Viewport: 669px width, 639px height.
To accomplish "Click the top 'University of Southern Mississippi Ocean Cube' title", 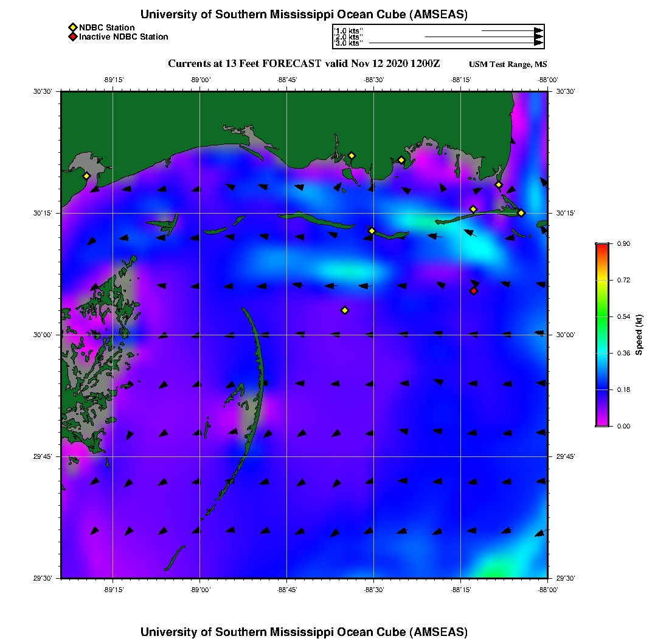I will pos(303,14).
